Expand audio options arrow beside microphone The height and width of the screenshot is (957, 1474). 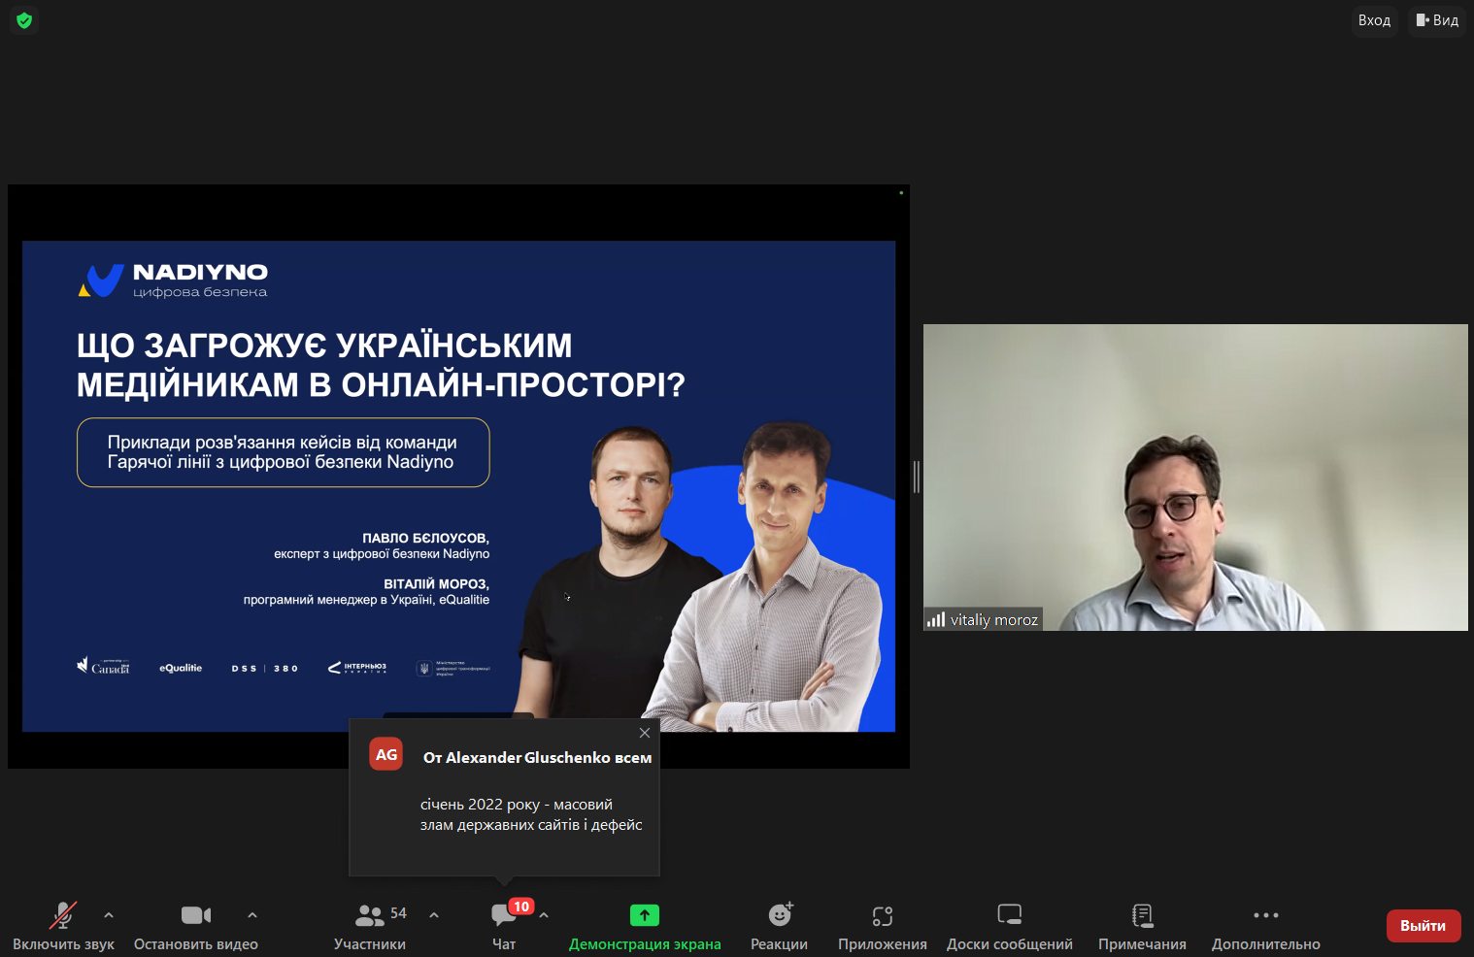pyautogui.click(x=109, y=914)
